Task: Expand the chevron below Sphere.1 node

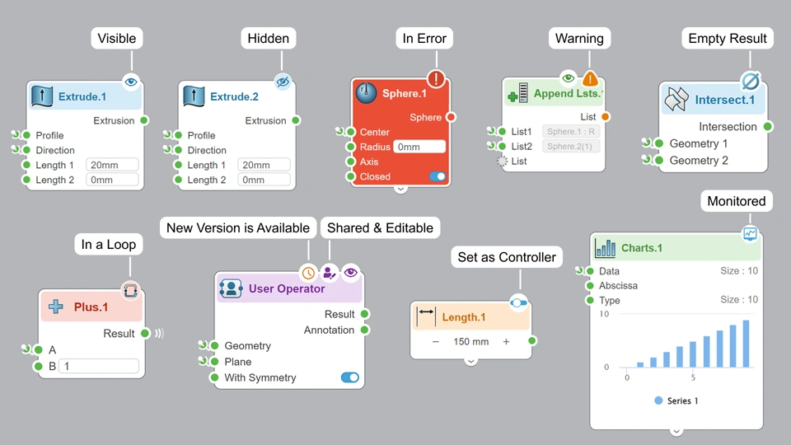Action: tap(400, 190)
